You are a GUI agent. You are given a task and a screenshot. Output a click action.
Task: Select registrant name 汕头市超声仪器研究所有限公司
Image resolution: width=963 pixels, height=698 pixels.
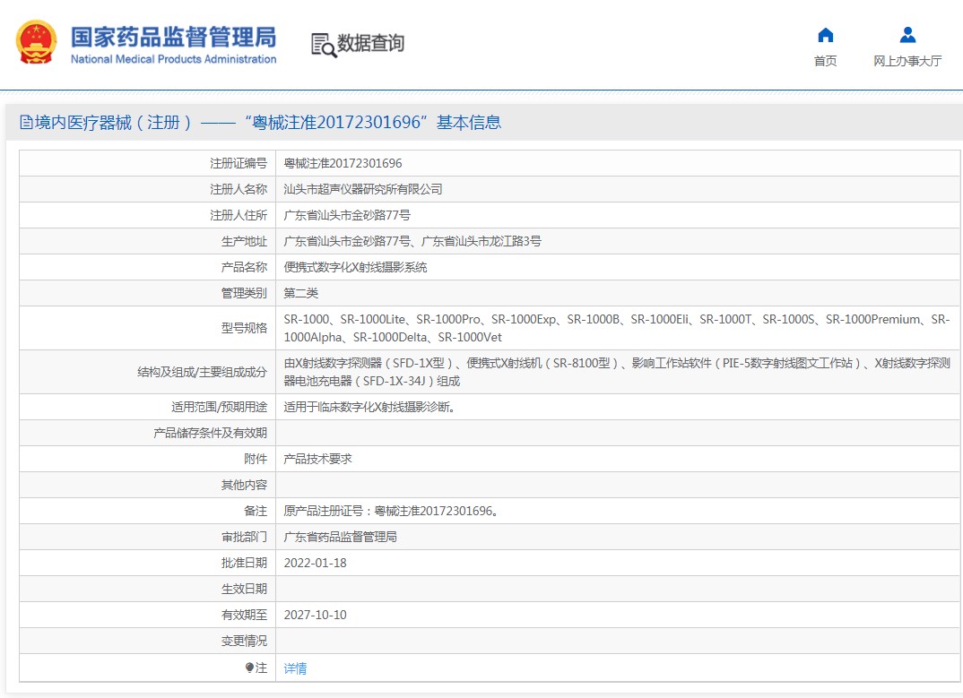362,189
